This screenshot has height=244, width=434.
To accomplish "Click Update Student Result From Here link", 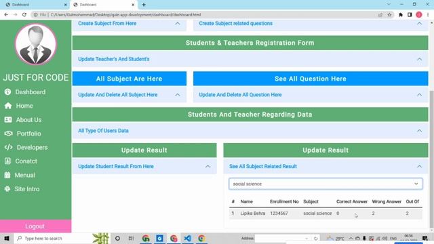I will point(116,166).
